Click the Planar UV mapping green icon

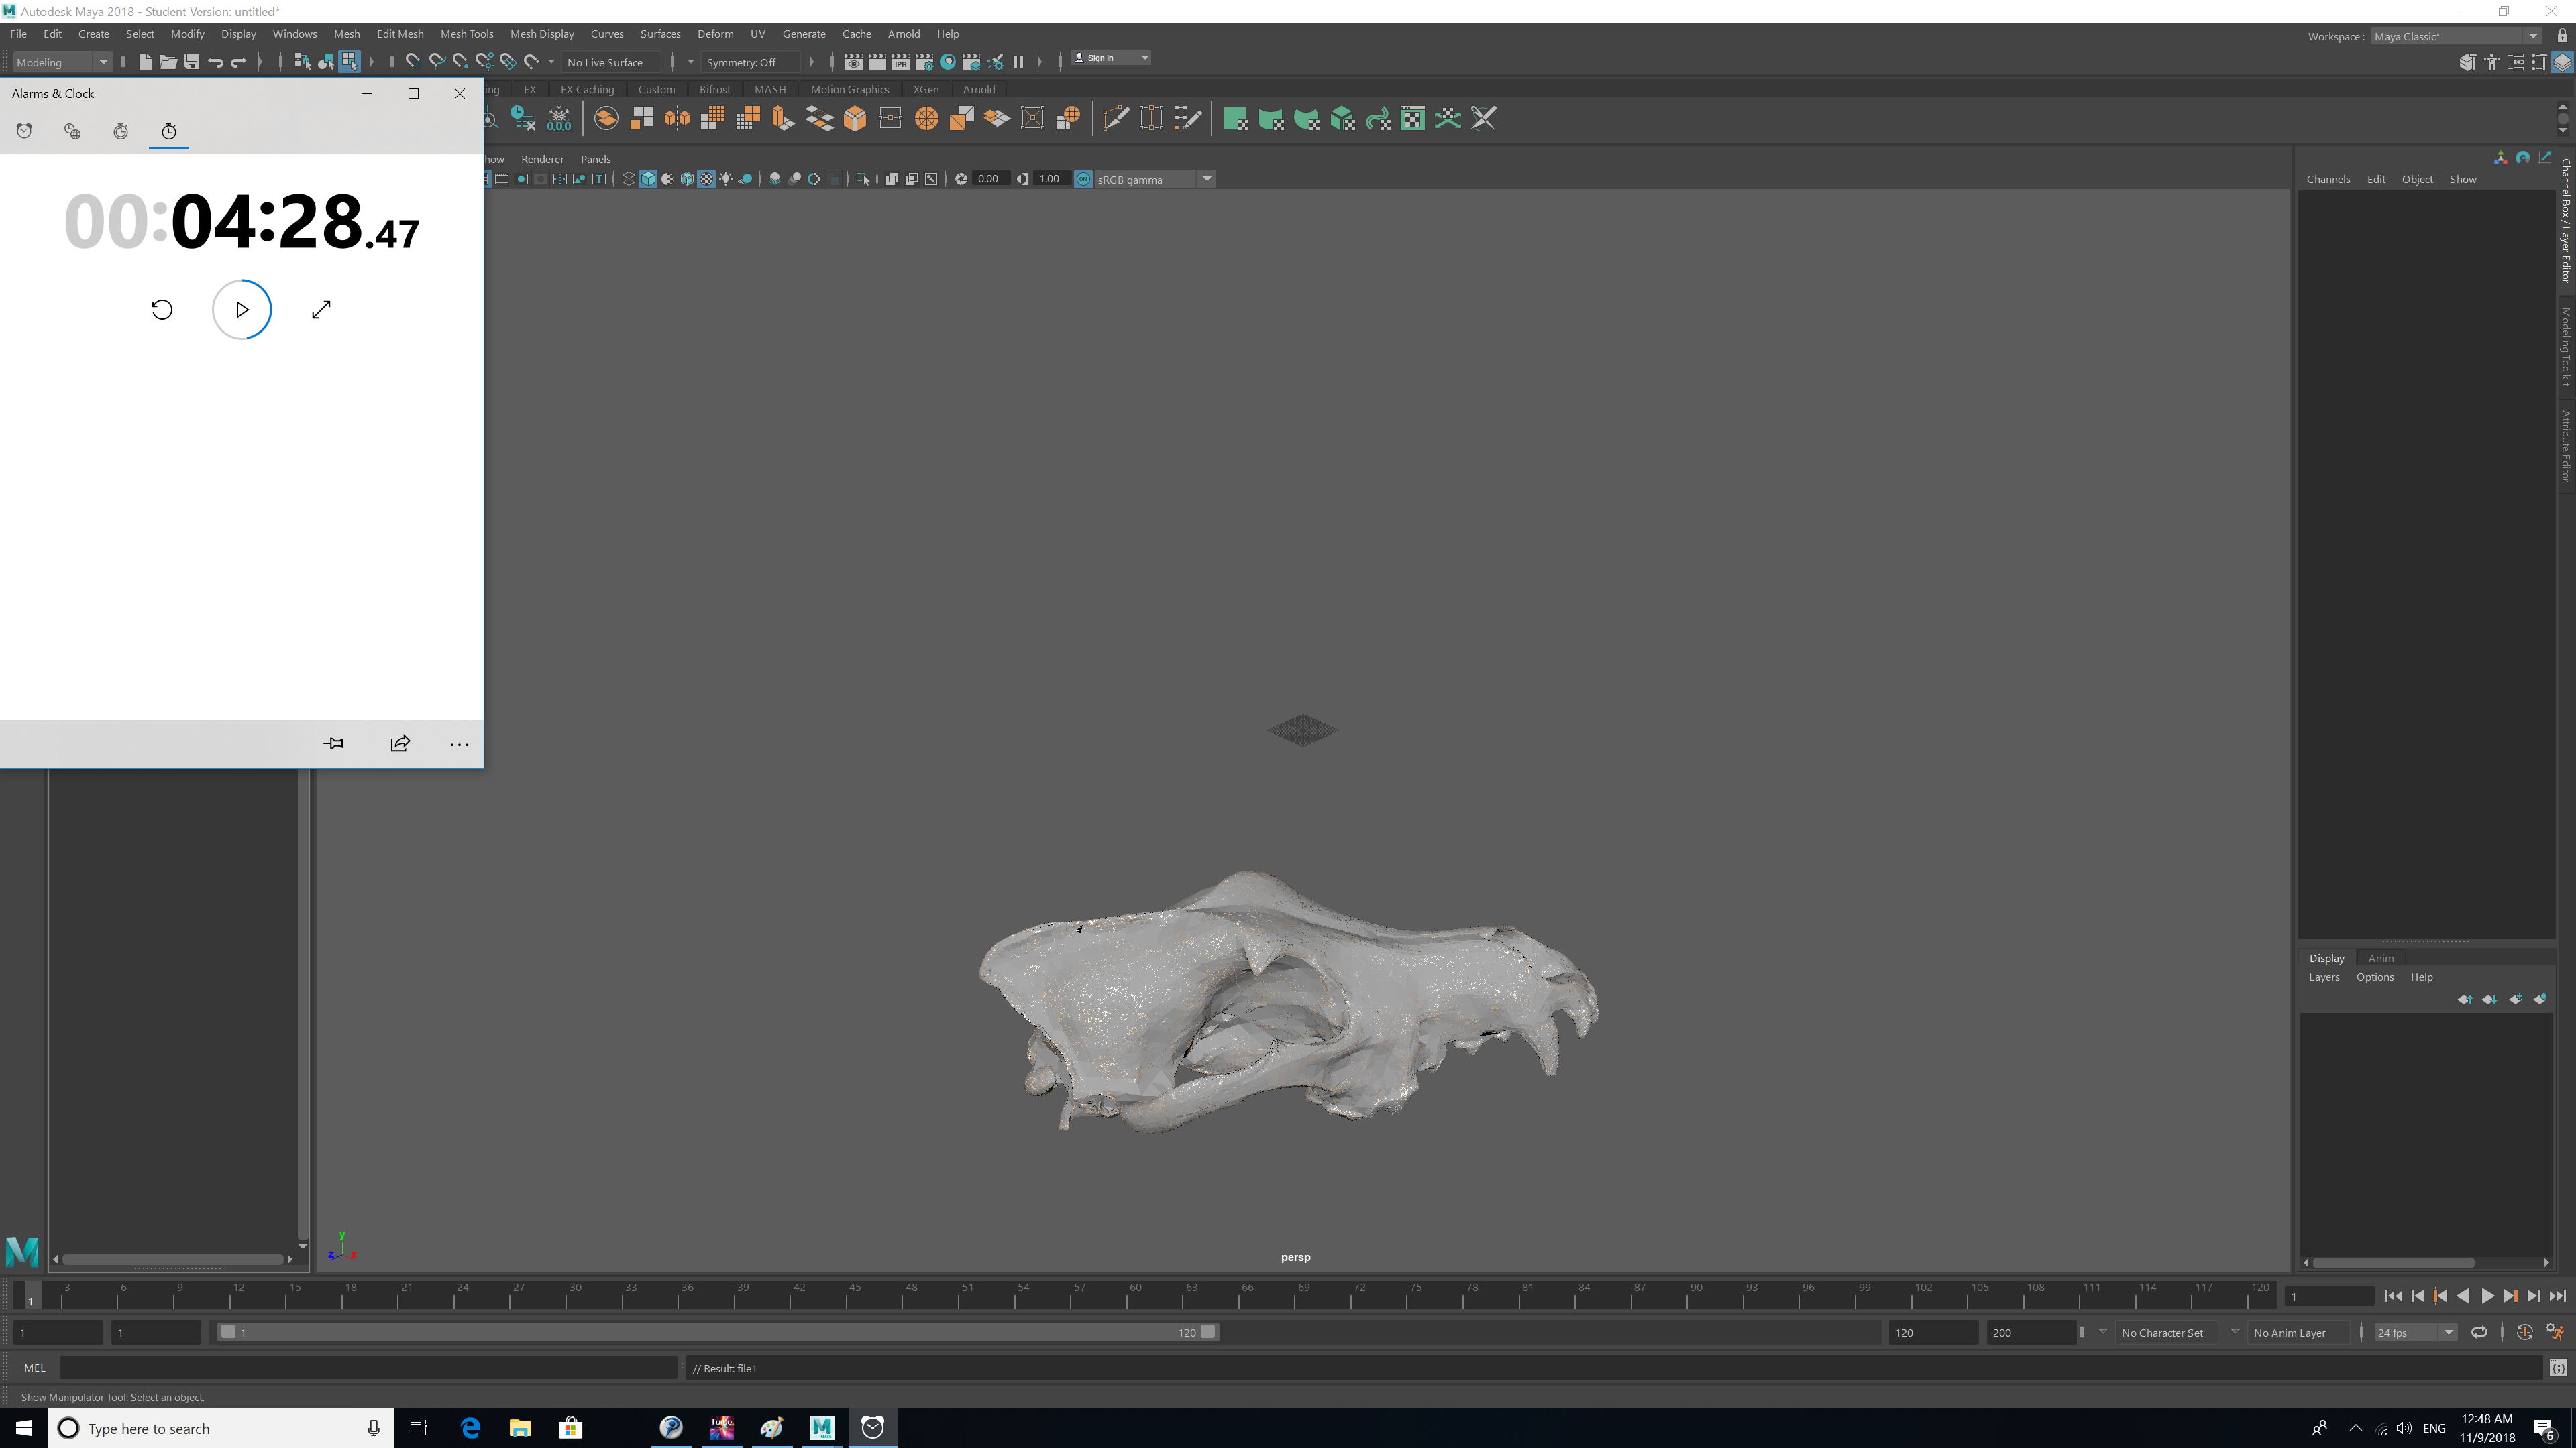(x=1236, y=119)
